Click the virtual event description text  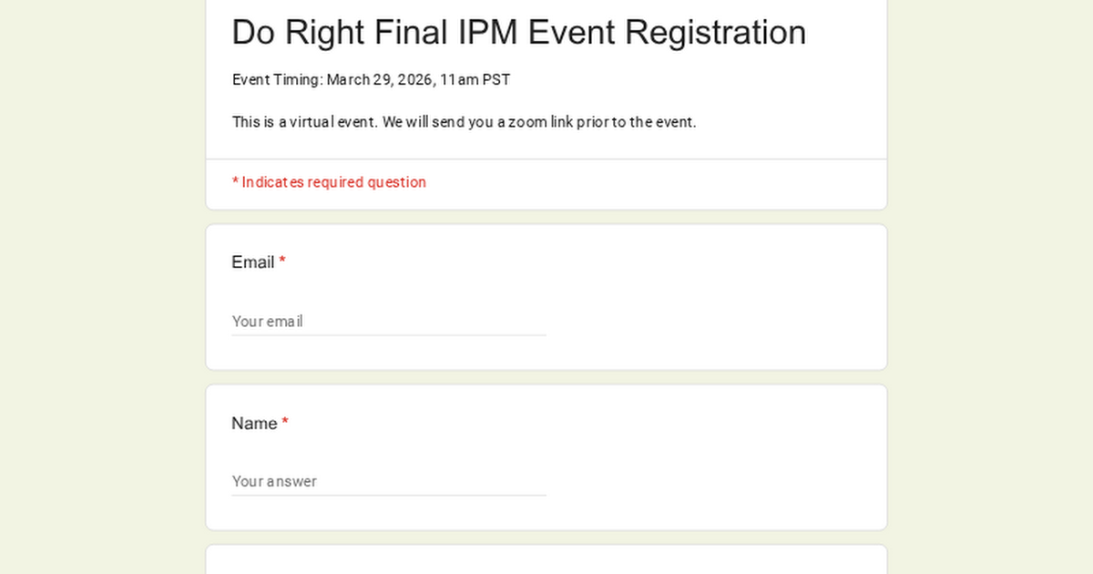pos(465,121)
